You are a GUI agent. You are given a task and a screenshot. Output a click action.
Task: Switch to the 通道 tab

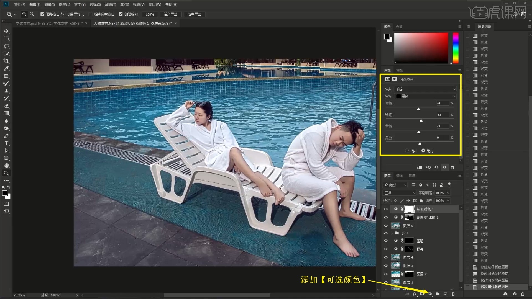point(399,176)
